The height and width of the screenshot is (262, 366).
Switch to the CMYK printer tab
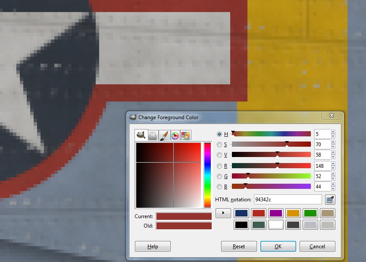click(x=153, y=136)
